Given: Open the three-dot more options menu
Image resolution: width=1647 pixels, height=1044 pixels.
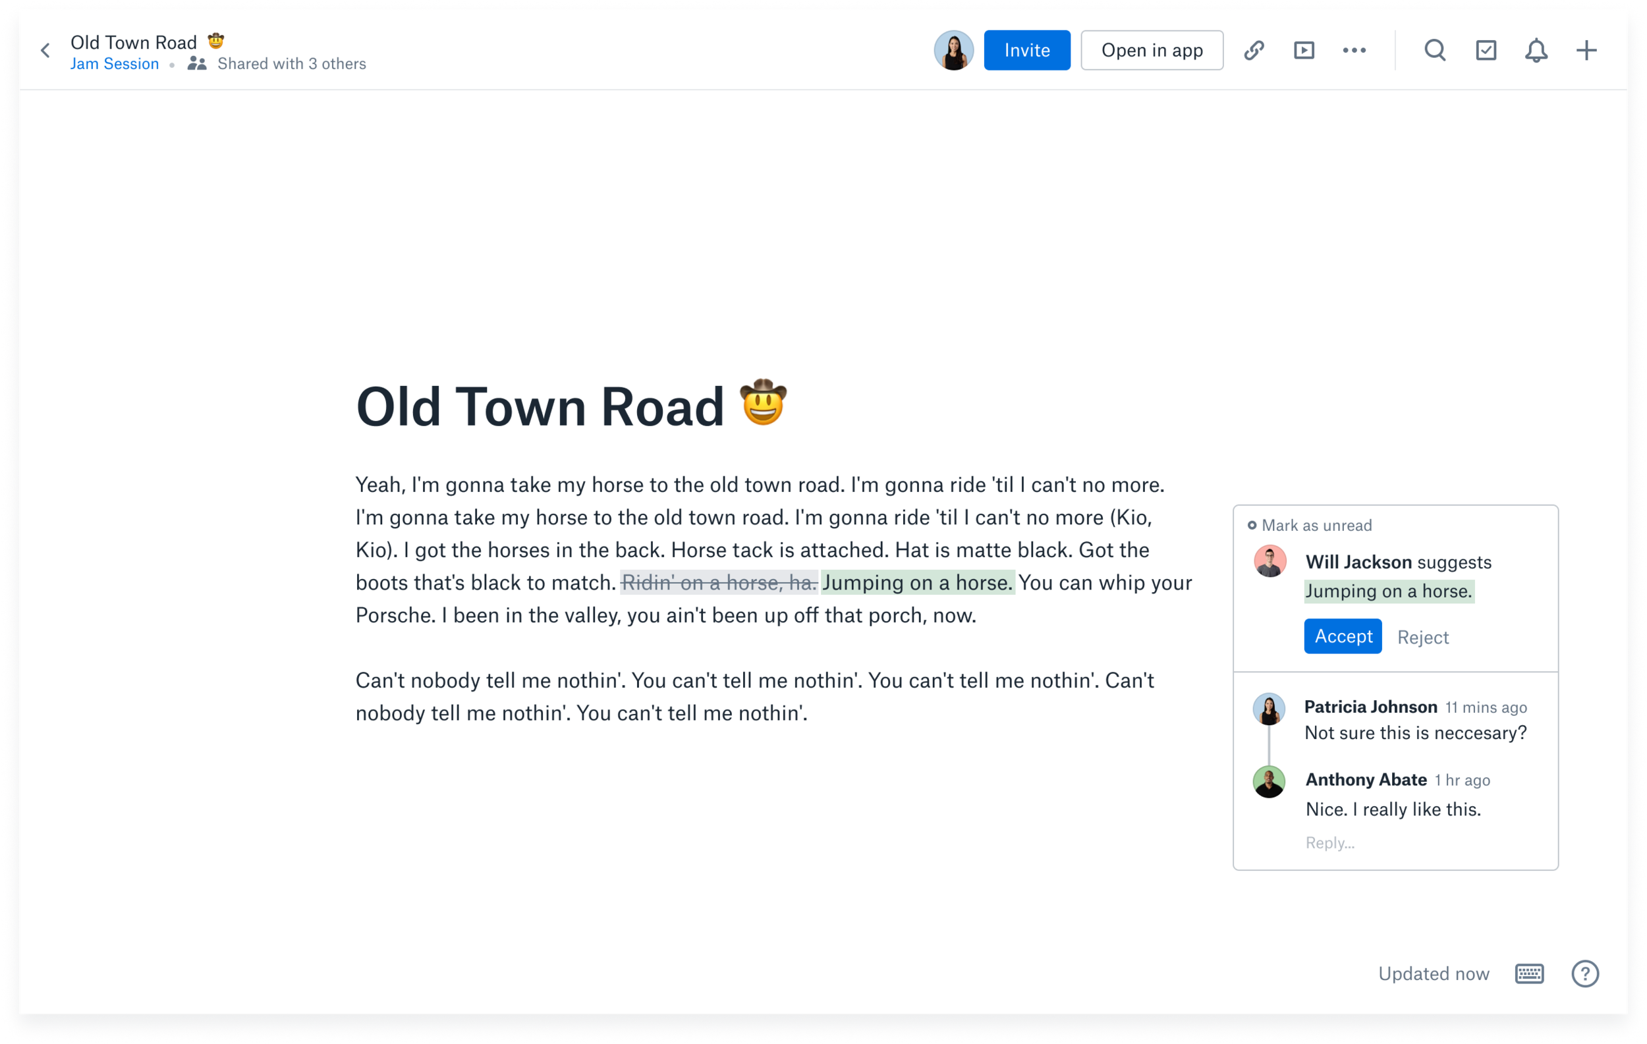Looking at the screenshot, I should 1354,51.
